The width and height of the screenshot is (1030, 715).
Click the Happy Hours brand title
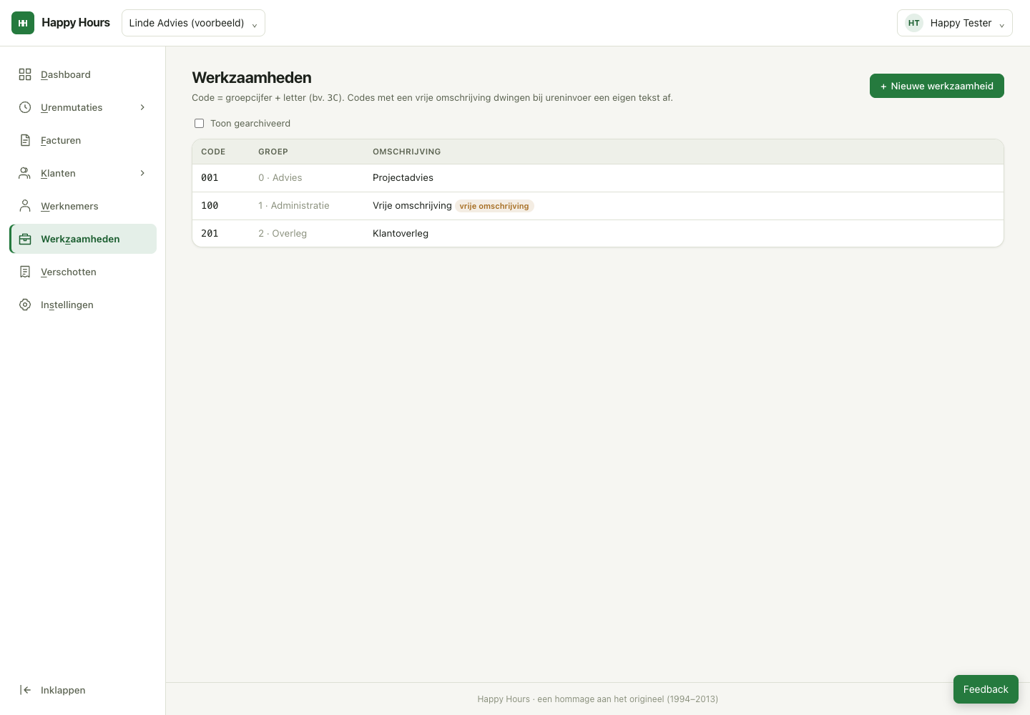click(76, 23)
